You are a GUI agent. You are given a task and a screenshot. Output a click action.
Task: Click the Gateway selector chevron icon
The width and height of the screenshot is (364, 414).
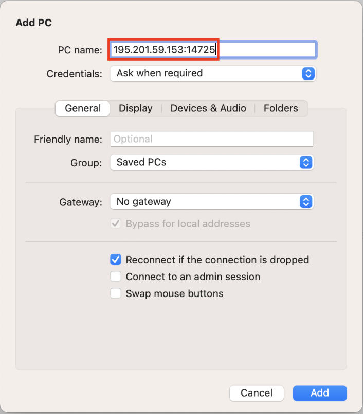(x=306, y=202)
